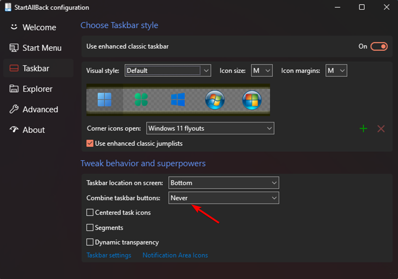Enable Centered task icons
Screen dimensions: 398x279
(x=90, y=213)
